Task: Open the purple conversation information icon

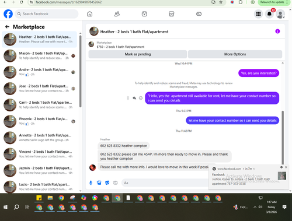Action: click(277, 31)
